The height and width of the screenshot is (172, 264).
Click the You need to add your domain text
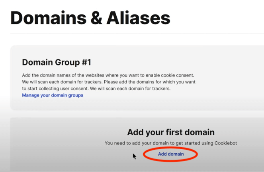(x=171, y=143)
